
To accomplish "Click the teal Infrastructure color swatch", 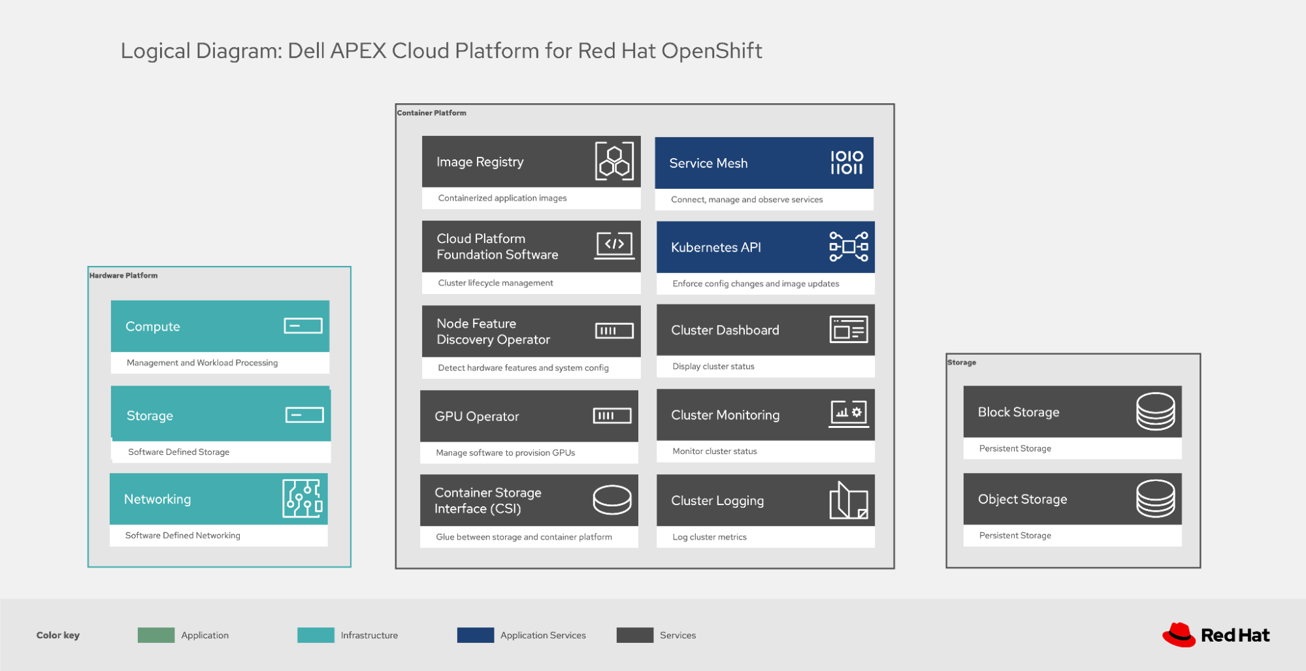I will click(316, 635).
